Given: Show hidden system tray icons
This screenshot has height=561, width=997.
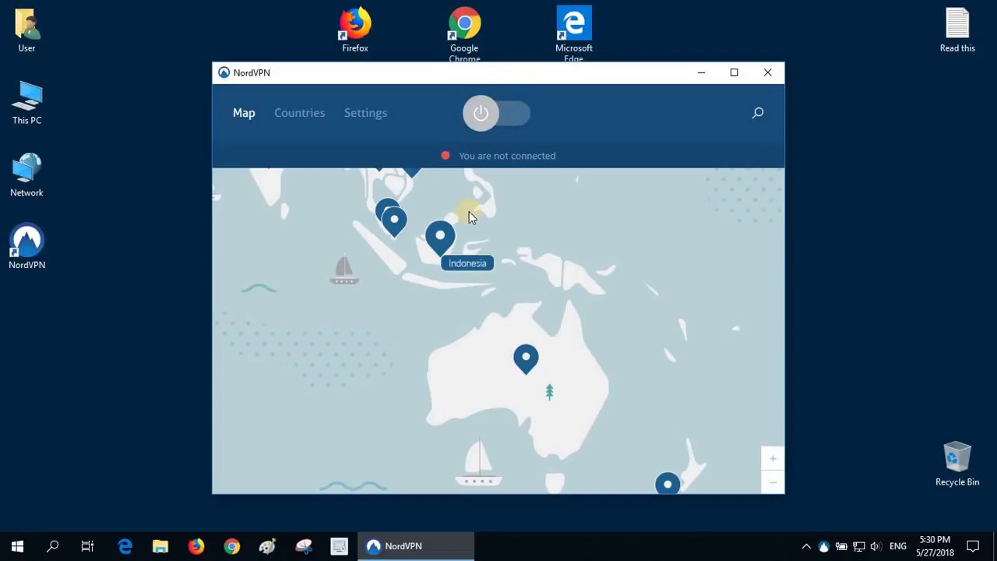Looking at the screenshot, I should coord(806,546).
